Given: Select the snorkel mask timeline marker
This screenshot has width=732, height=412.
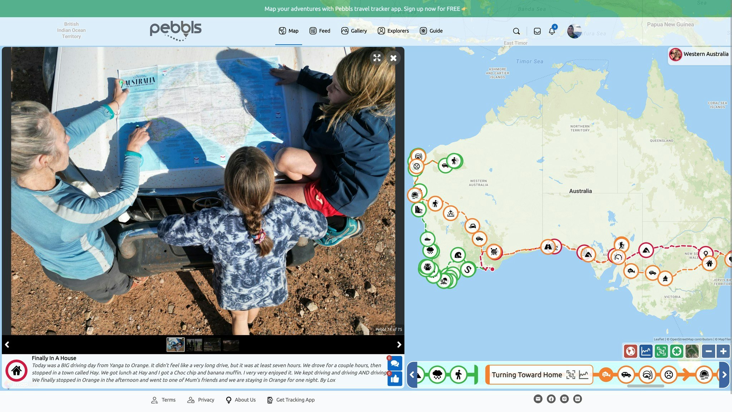Looking at the screenshot, I should click(x=647, y=375).
